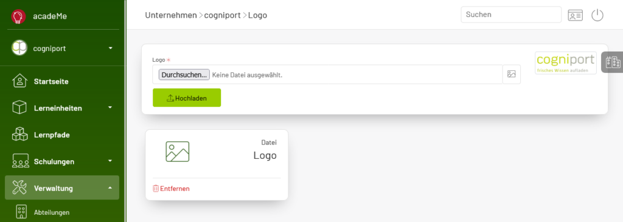
Task: Click the acadeMe lightbulb logo icon
Action: 18,16
